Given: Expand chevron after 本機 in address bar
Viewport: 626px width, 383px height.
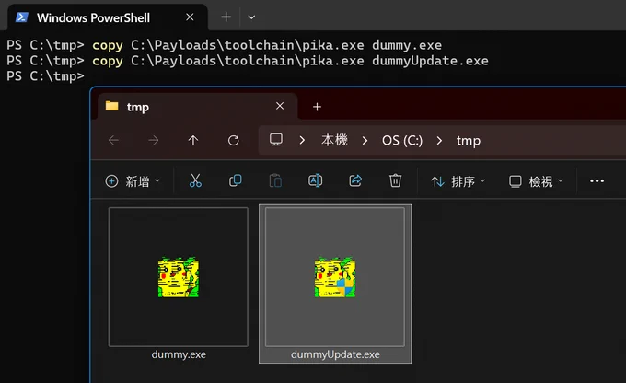Looking at the screenshot, I should coord(365,140).
